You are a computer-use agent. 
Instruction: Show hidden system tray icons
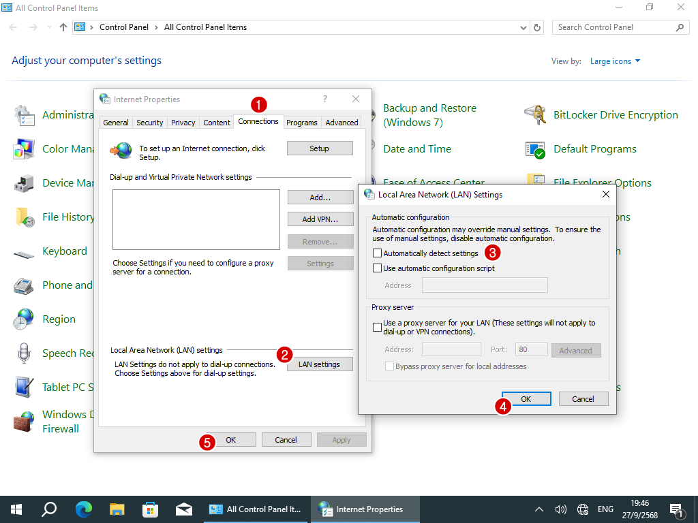tap(539, 509)
